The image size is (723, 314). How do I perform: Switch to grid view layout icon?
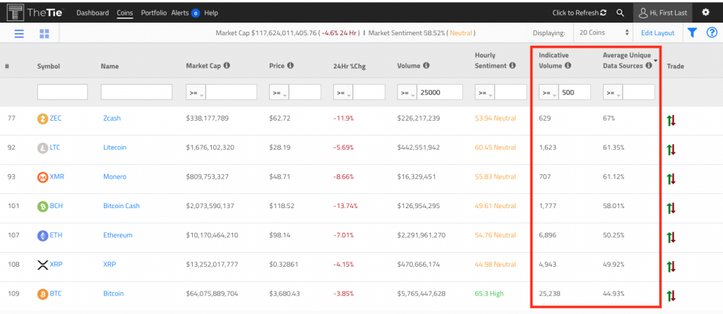tap(44, 33)
